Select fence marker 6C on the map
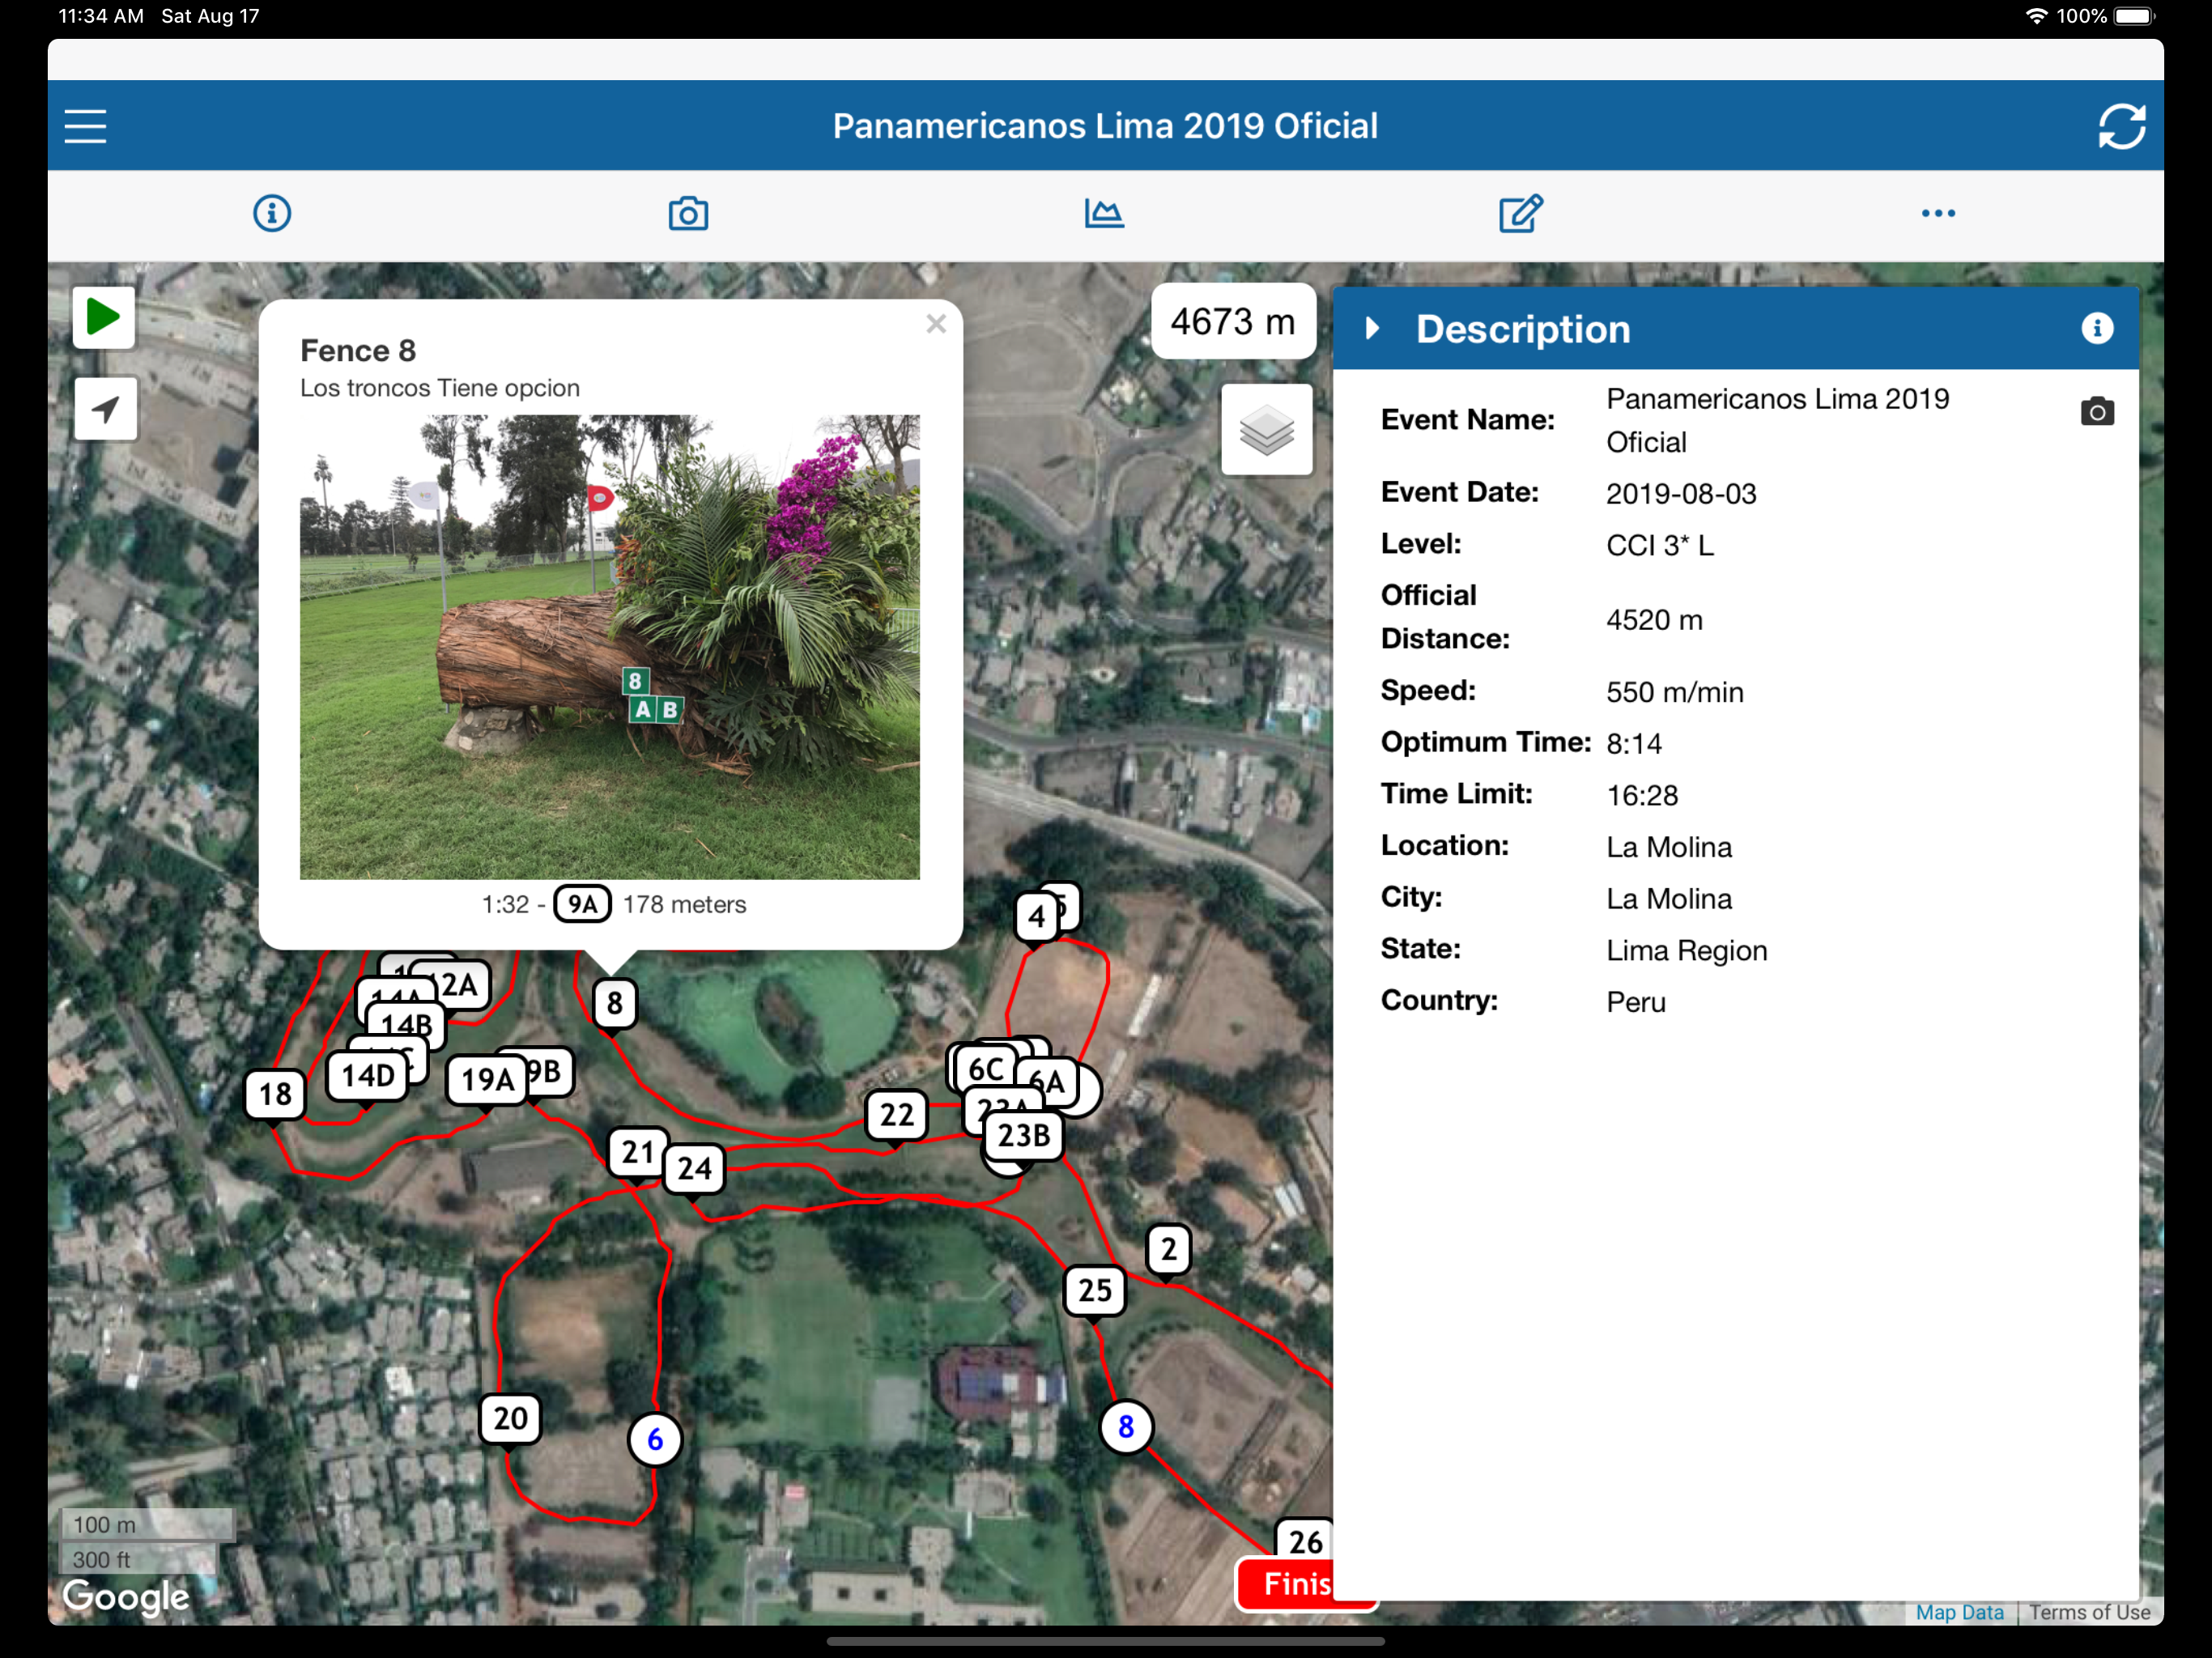This screenshot has height=1658, width=2212. point(985,1069)
